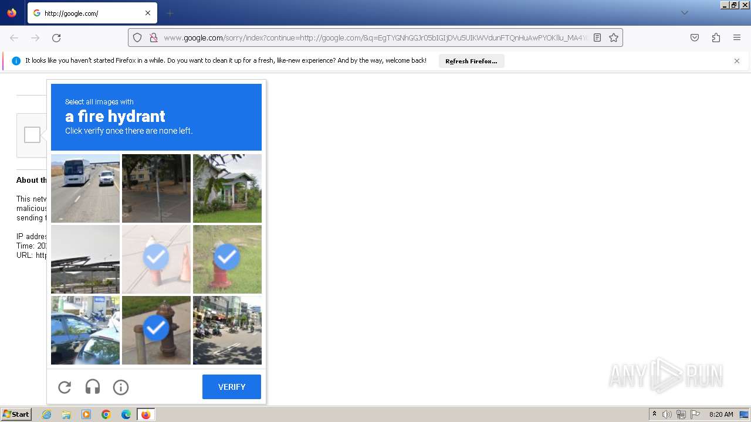
Task: Select the google.com browser tab
Action: pyautogui.click(x=92, y=13)
